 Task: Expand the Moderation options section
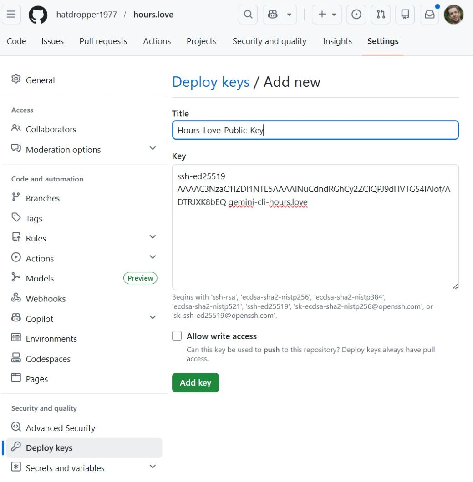pyautogui.click(x=63, y=149)
